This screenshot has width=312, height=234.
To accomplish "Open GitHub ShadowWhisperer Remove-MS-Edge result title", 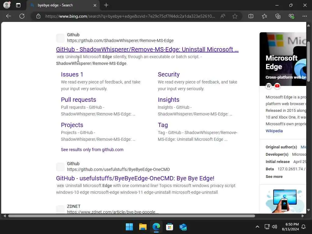I will point(147,49).
